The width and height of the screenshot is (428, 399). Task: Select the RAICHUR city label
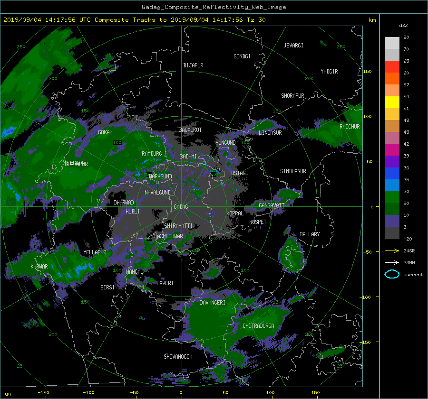pyautogui.click(x=350, y=127)
